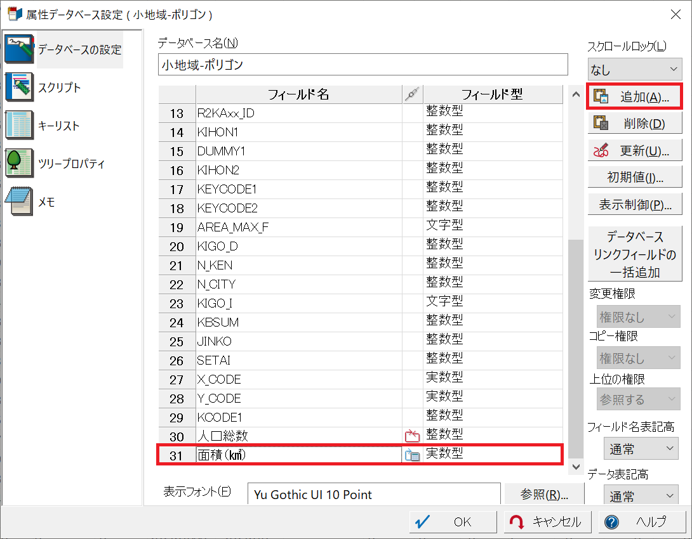
Task: Select the KEYCODE1 field name
Action: pyautogui.click(x=227, y=189)
